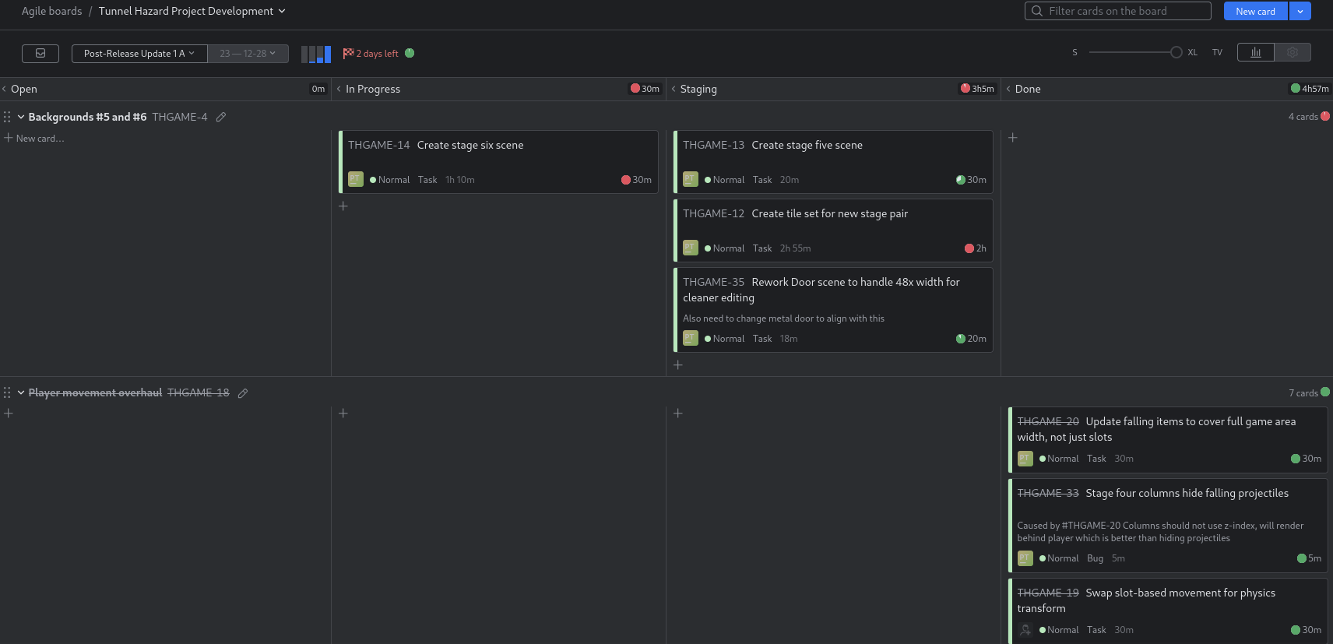Collapse the Staging column
The height and width of the screenshot is (644, 1333).
pyautogui.click(x=674, y=90)
